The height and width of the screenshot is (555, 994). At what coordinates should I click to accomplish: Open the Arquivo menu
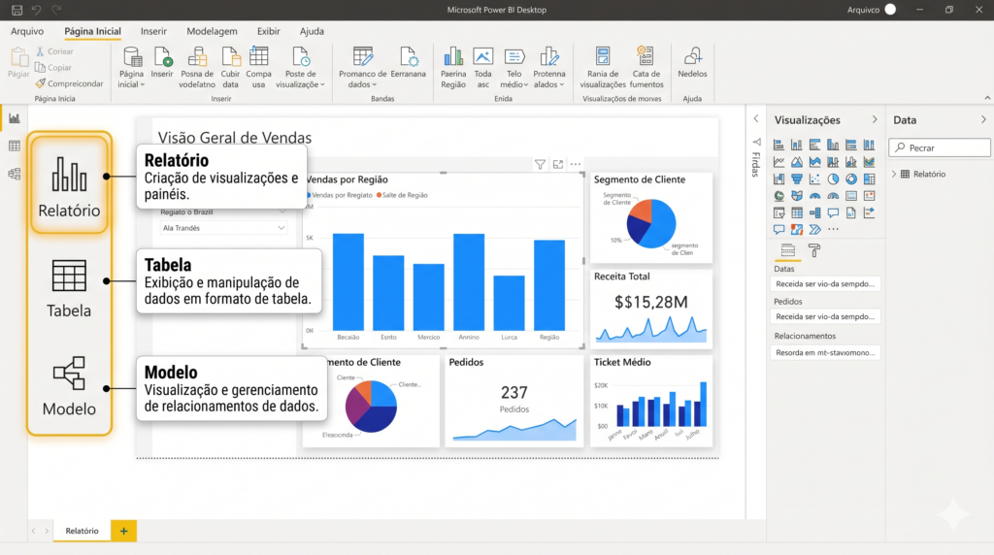click(27, 31)
